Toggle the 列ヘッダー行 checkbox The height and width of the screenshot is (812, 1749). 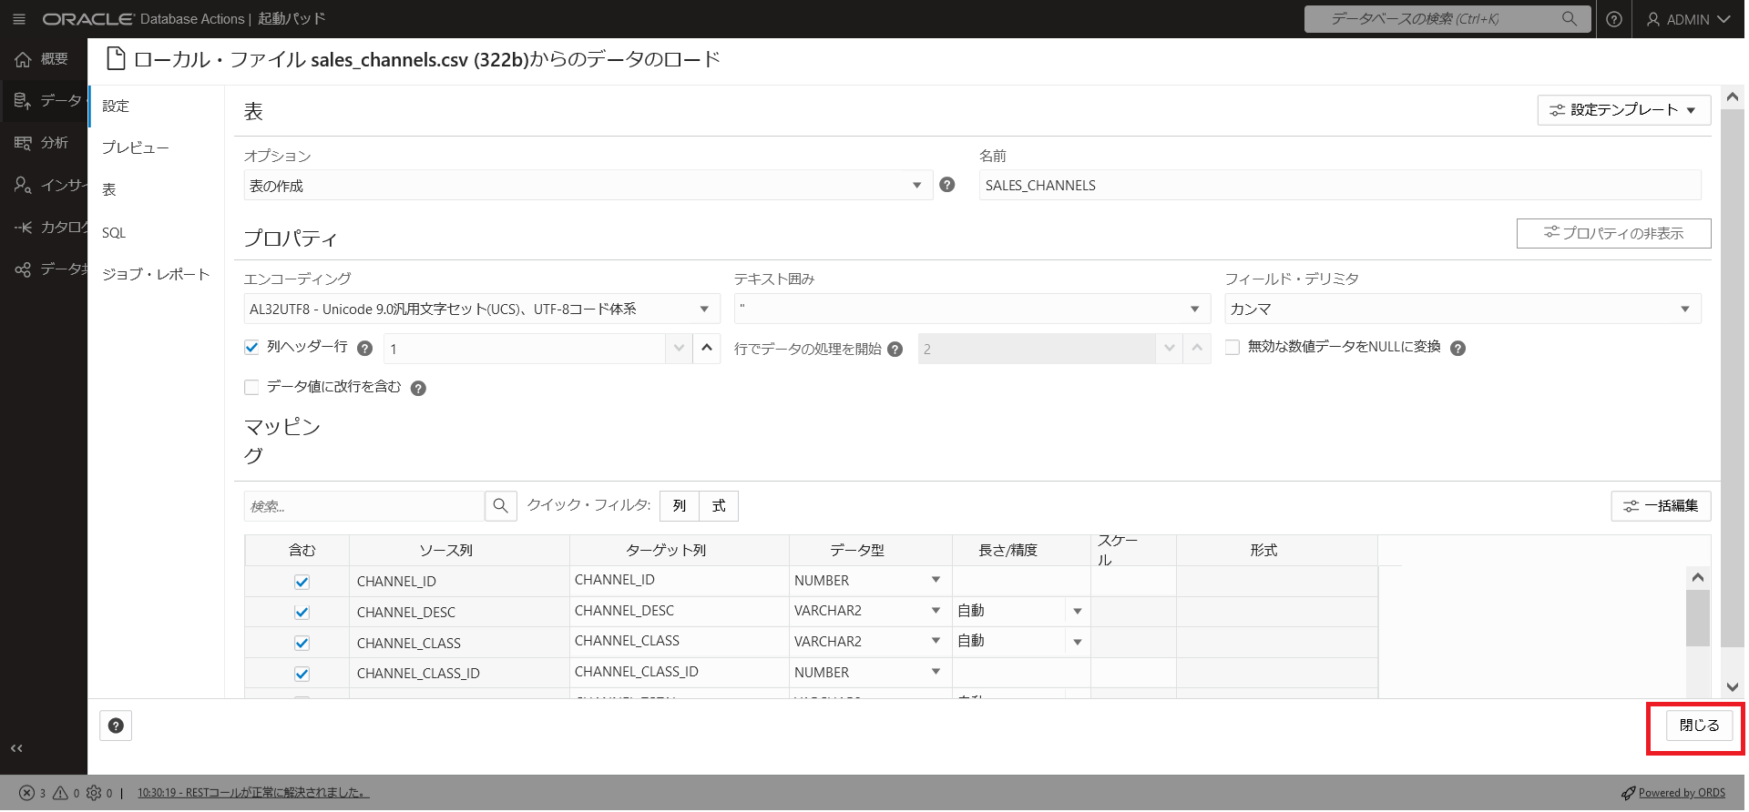(x=252, y=347)
